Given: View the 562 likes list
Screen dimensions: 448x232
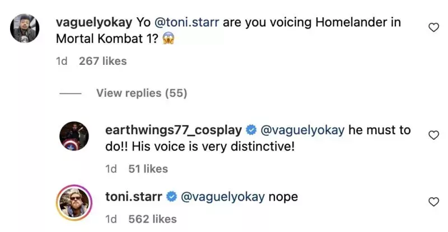Looking at the screenshot, I should (152, 219).
